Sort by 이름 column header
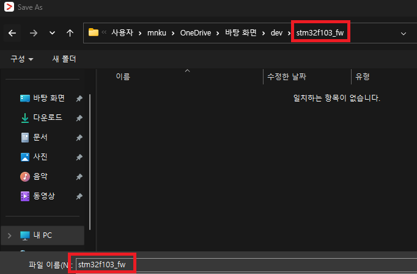The width and height of the screenshot is (417, 274). tap(123, 76)
